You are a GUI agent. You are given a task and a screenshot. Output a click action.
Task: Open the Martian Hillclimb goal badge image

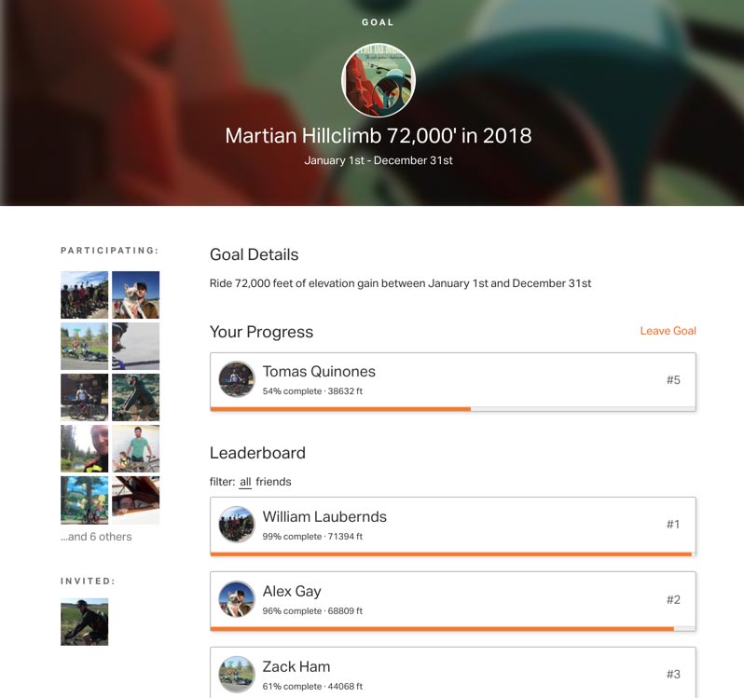click(x=379, y=80)
